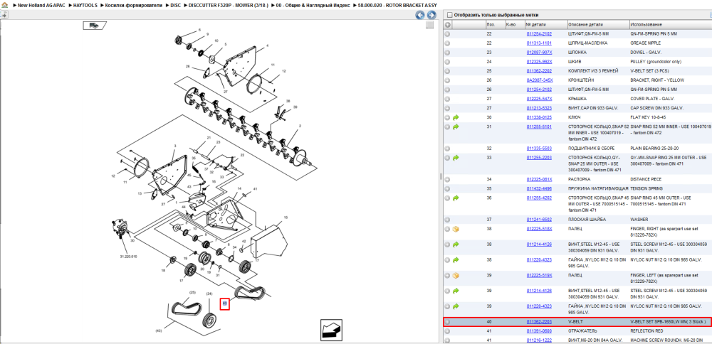Viewport: 712px width, 344px height.
Task: Open 'Косилки-формирователи' breadcrumb
Action: coord(134,5)
